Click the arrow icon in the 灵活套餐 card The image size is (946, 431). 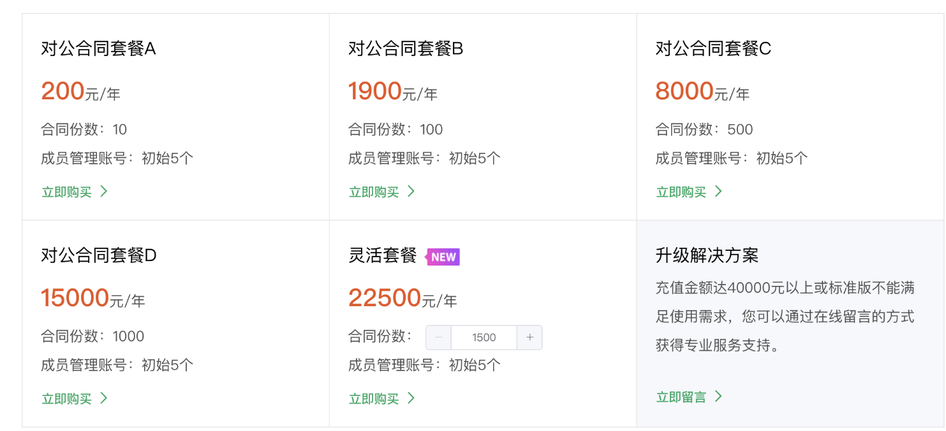coord(411,398)
